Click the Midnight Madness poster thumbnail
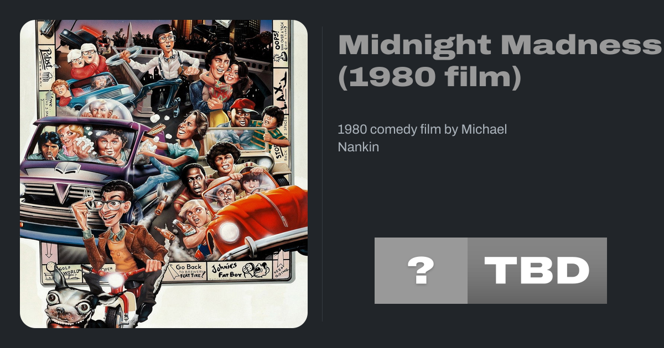The image size is (664, 348). 164,174
